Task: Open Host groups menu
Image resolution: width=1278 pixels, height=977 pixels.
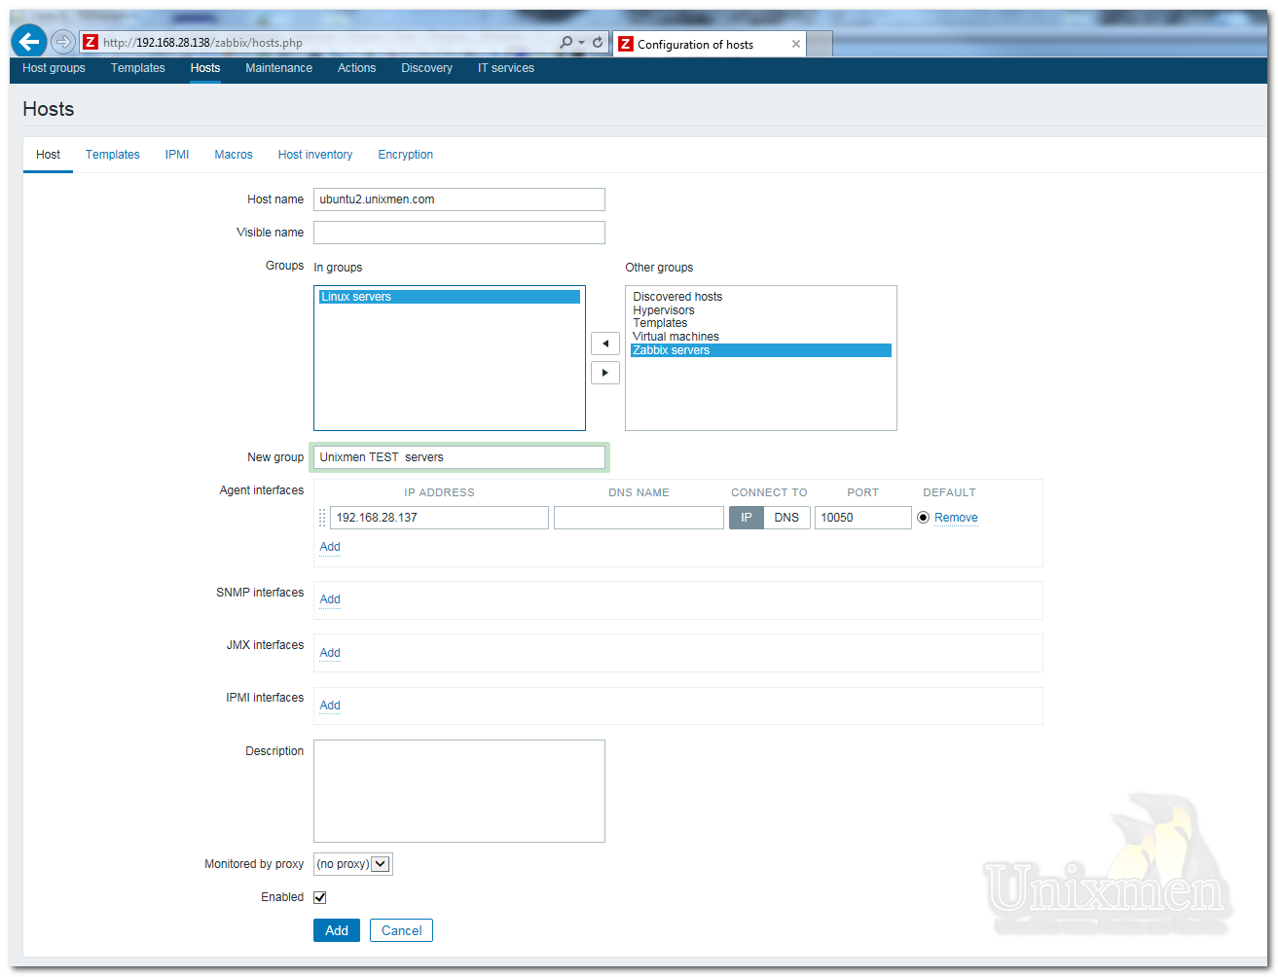Action: tap(54, 68)
